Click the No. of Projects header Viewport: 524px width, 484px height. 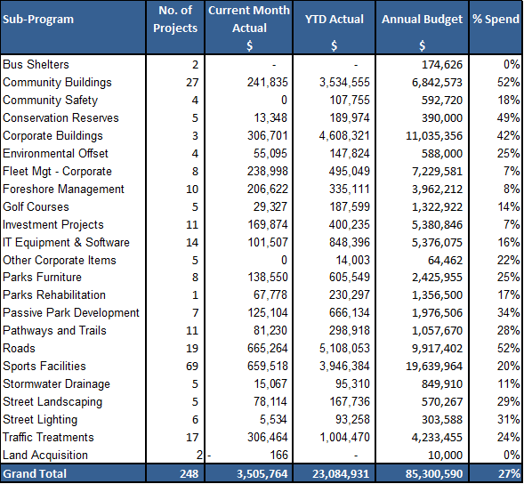click(x=175, y=28)
